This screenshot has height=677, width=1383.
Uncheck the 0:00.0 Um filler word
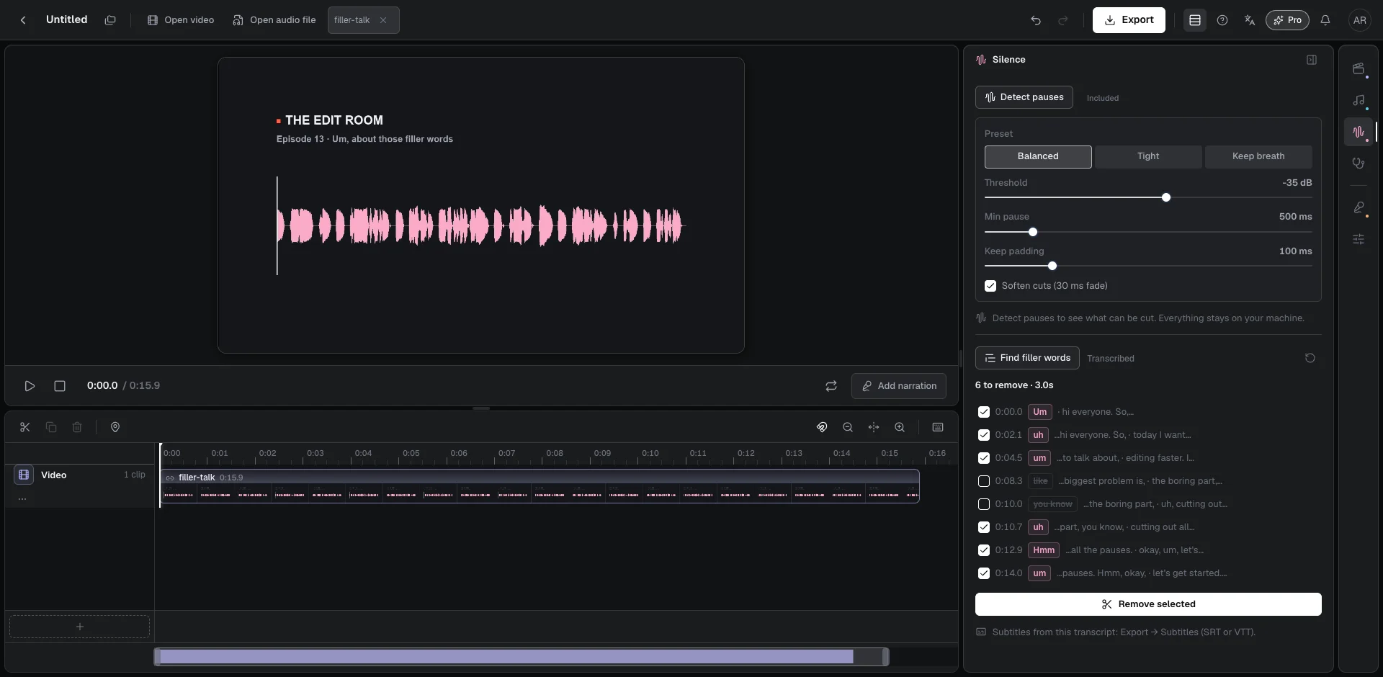(984, 412)
